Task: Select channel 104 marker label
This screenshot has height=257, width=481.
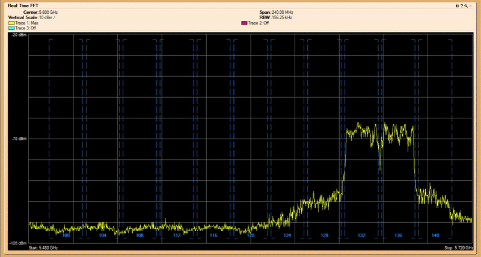Action: click(102, 235)
